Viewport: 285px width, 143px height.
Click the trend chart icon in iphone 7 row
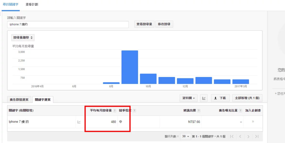pos(79,122)
